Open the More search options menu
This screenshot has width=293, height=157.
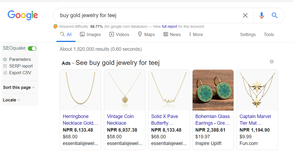click(x=196, y=34)
